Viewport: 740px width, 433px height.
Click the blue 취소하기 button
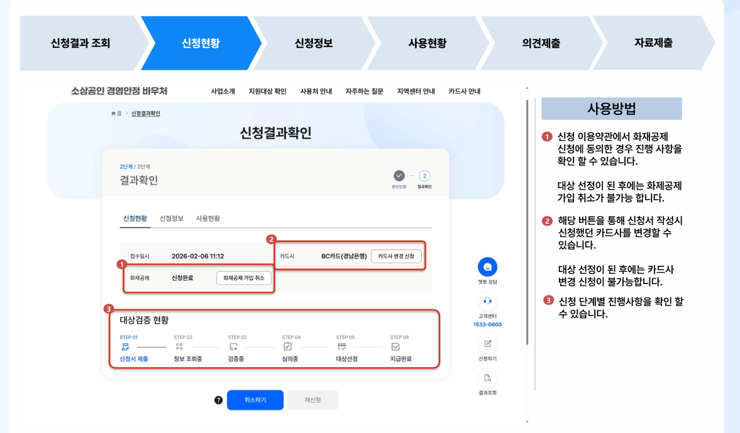point(255,400)
